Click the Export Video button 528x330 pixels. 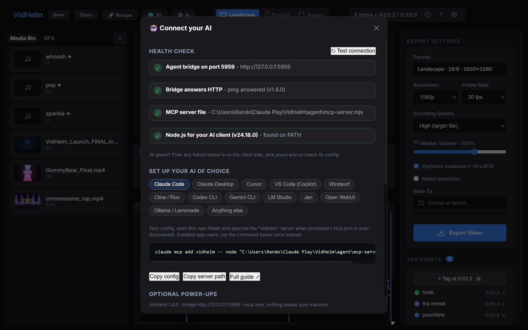point(460,233)
